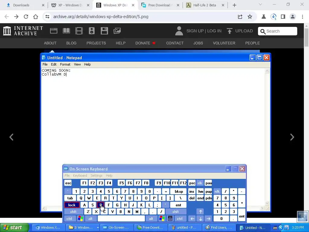
Task: Click the Upload arrow icon
Action: pyautogui.click(x=229, y=31)
